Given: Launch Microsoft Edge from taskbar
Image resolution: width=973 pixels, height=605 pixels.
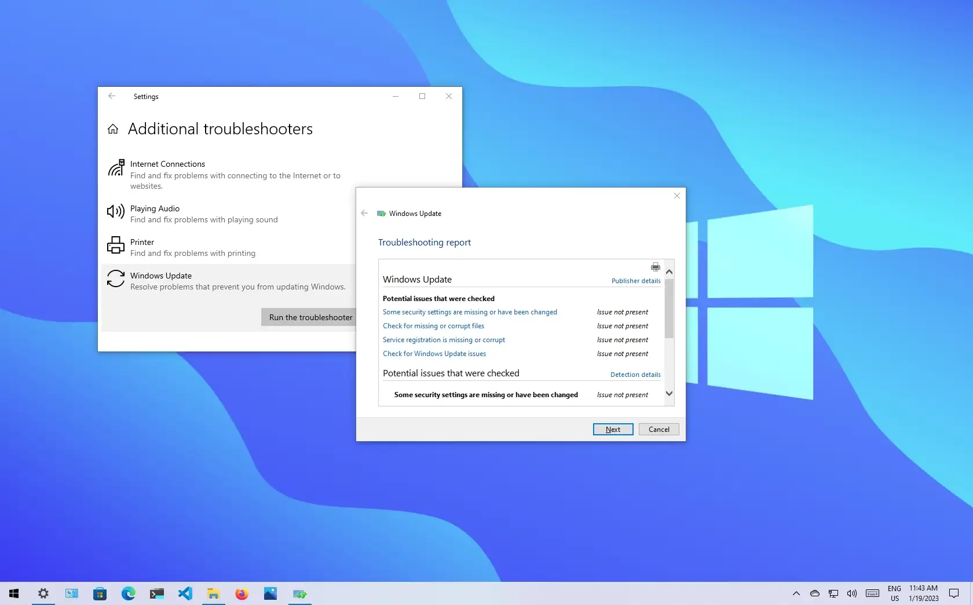Looking at the screenshot, I should tap(128, 593).
